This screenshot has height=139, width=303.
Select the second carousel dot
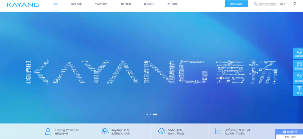pos(150,114)
